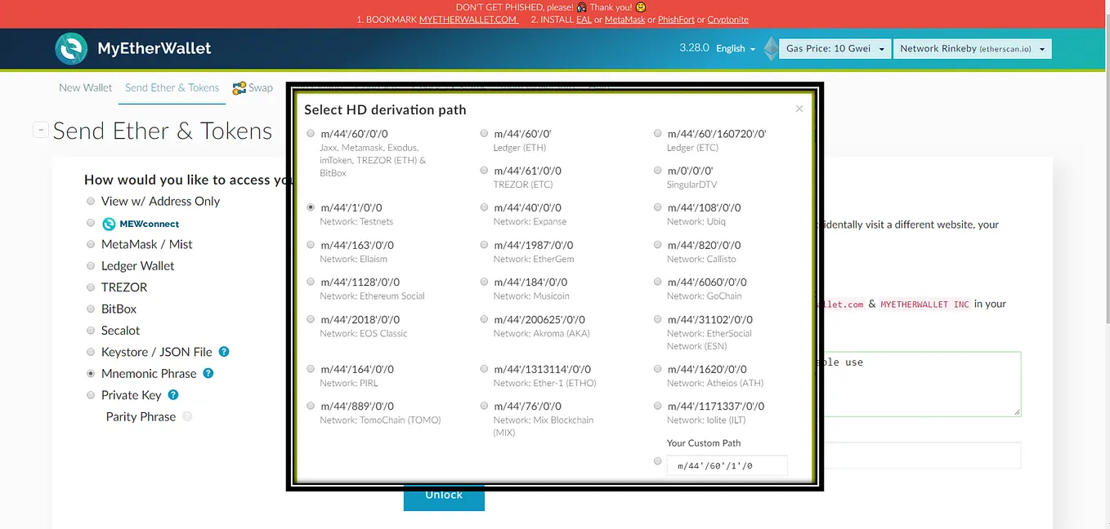Select EtherGem network path
The image size is (1110, 529).
[x=484, y=245]
